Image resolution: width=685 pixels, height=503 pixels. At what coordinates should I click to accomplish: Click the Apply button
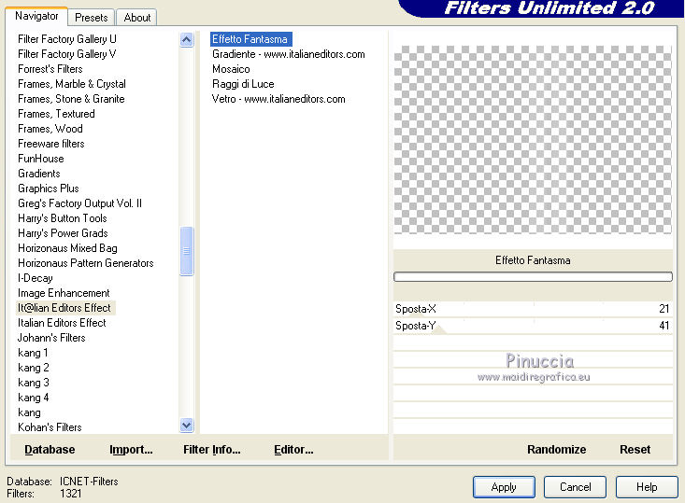pyautogui.click(x=504, y=487)
